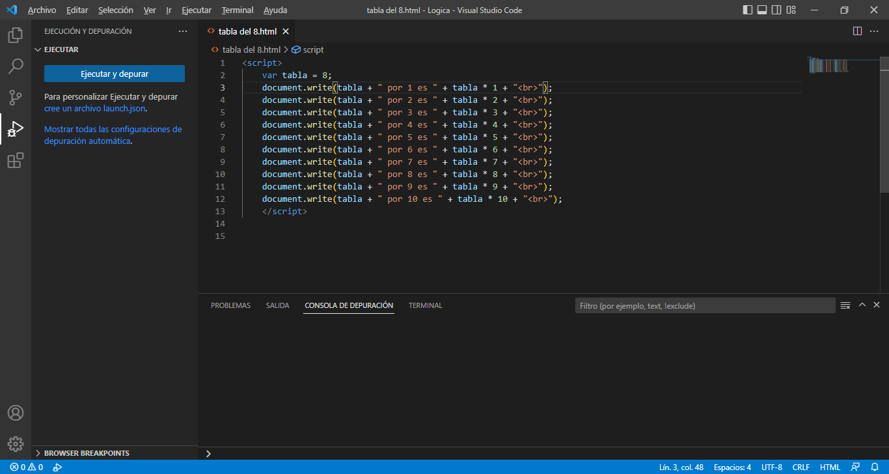
Task: Maximize the panel with up chevron
Action: (x=862, y=305)
